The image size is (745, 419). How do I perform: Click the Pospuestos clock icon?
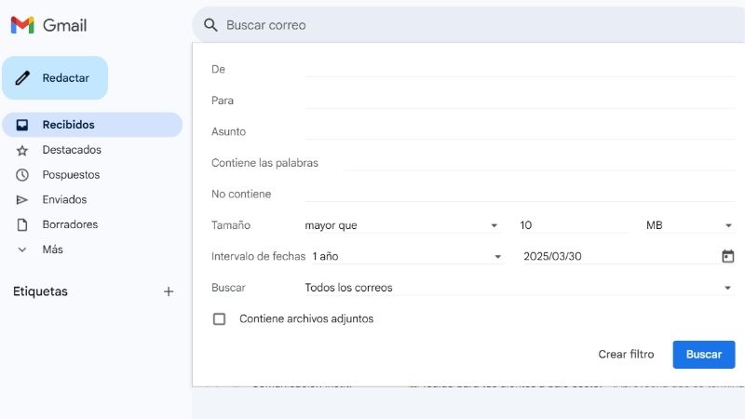(x=21, y=175)
